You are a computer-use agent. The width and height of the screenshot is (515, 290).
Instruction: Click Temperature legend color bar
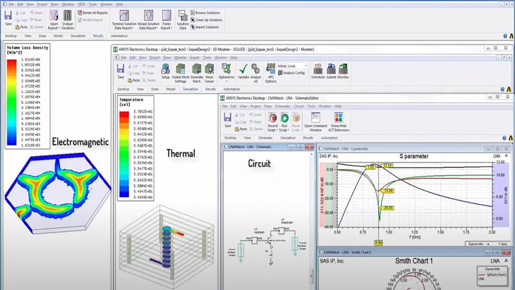(x=124, y=155)
